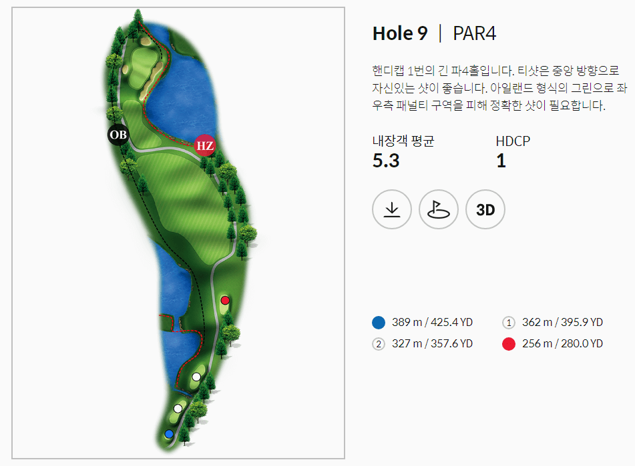Select the Hole 9 heading

[x=400, y=33]
